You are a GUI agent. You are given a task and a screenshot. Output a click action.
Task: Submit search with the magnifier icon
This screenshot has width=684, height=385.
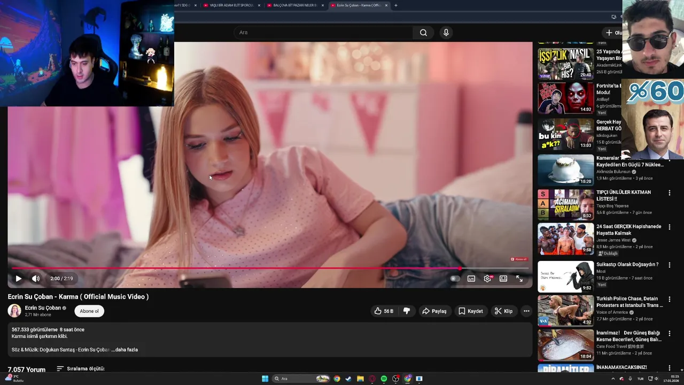pos(423,33)
